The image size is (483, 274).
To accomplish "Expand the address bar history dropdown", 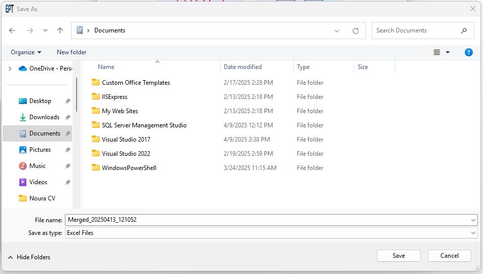I will tap(337, 30).
